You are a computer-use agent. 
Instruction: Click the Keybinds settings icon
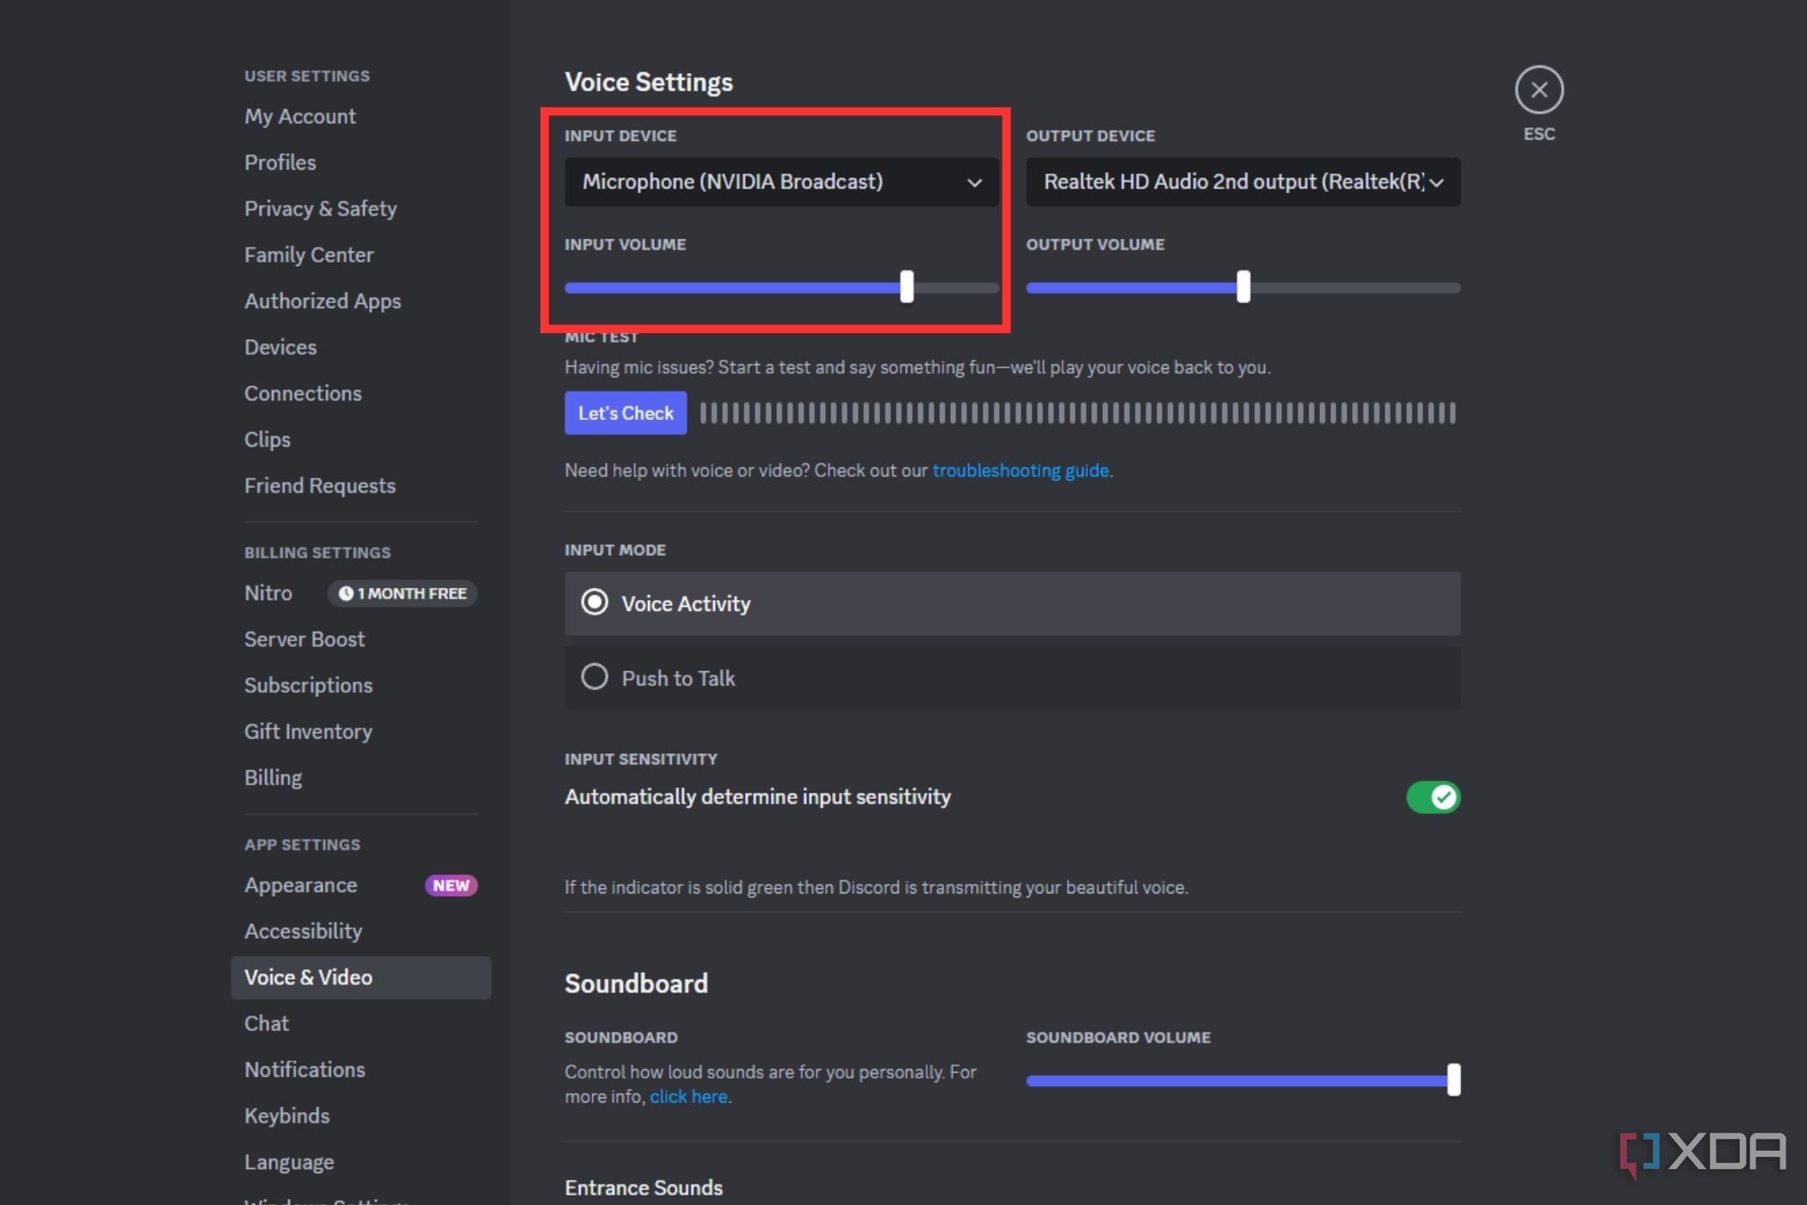pyautogui.click(x=285, y=1115)
